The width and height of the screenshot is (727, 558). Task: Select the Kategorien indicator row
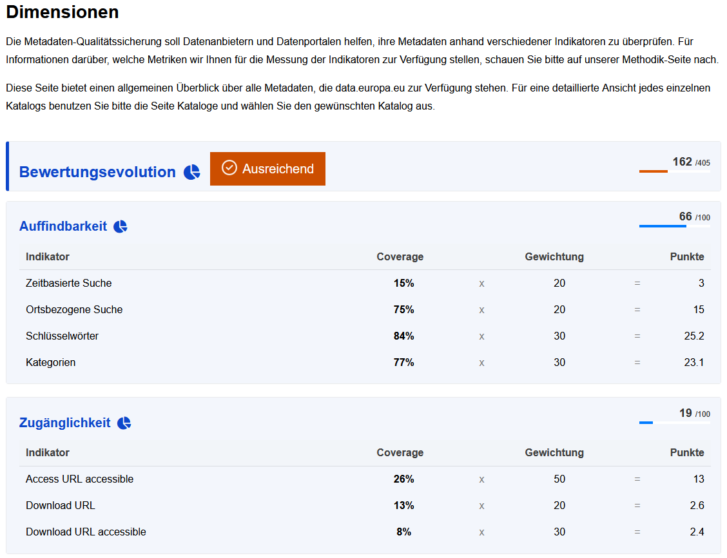coord(365,362)
